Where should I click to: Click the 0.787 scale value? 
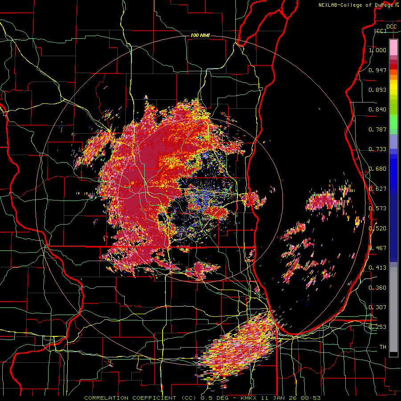(377, 129)
